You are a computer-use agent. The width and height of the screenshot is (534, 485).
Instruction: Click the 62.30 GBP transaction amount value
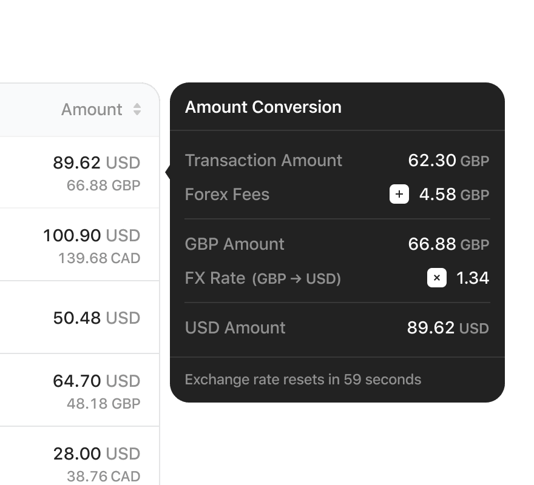(x=448, y=161)
